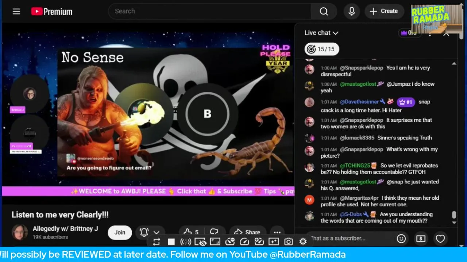Click the sparkle enhance frame icon
The image size is (467, 262).
[274, 242]
